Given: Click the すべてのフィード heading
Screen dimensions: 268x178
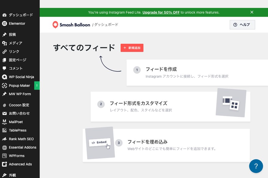Looking at the screenshot, I should [84, 48].
